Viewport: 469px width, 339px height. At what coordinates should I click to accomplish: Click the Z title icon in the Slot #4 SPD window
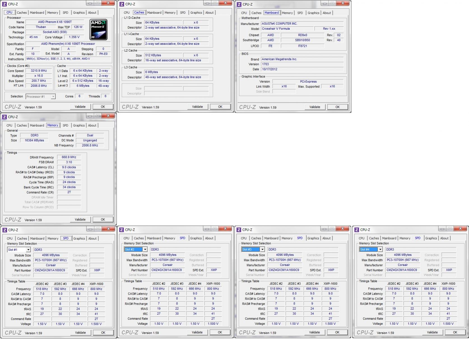pyautogui.click(x=357, y=229)
